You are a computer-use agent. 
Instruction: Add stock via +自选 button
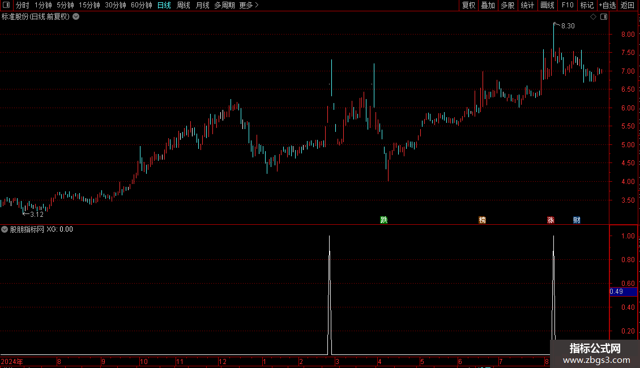(607, 5)
